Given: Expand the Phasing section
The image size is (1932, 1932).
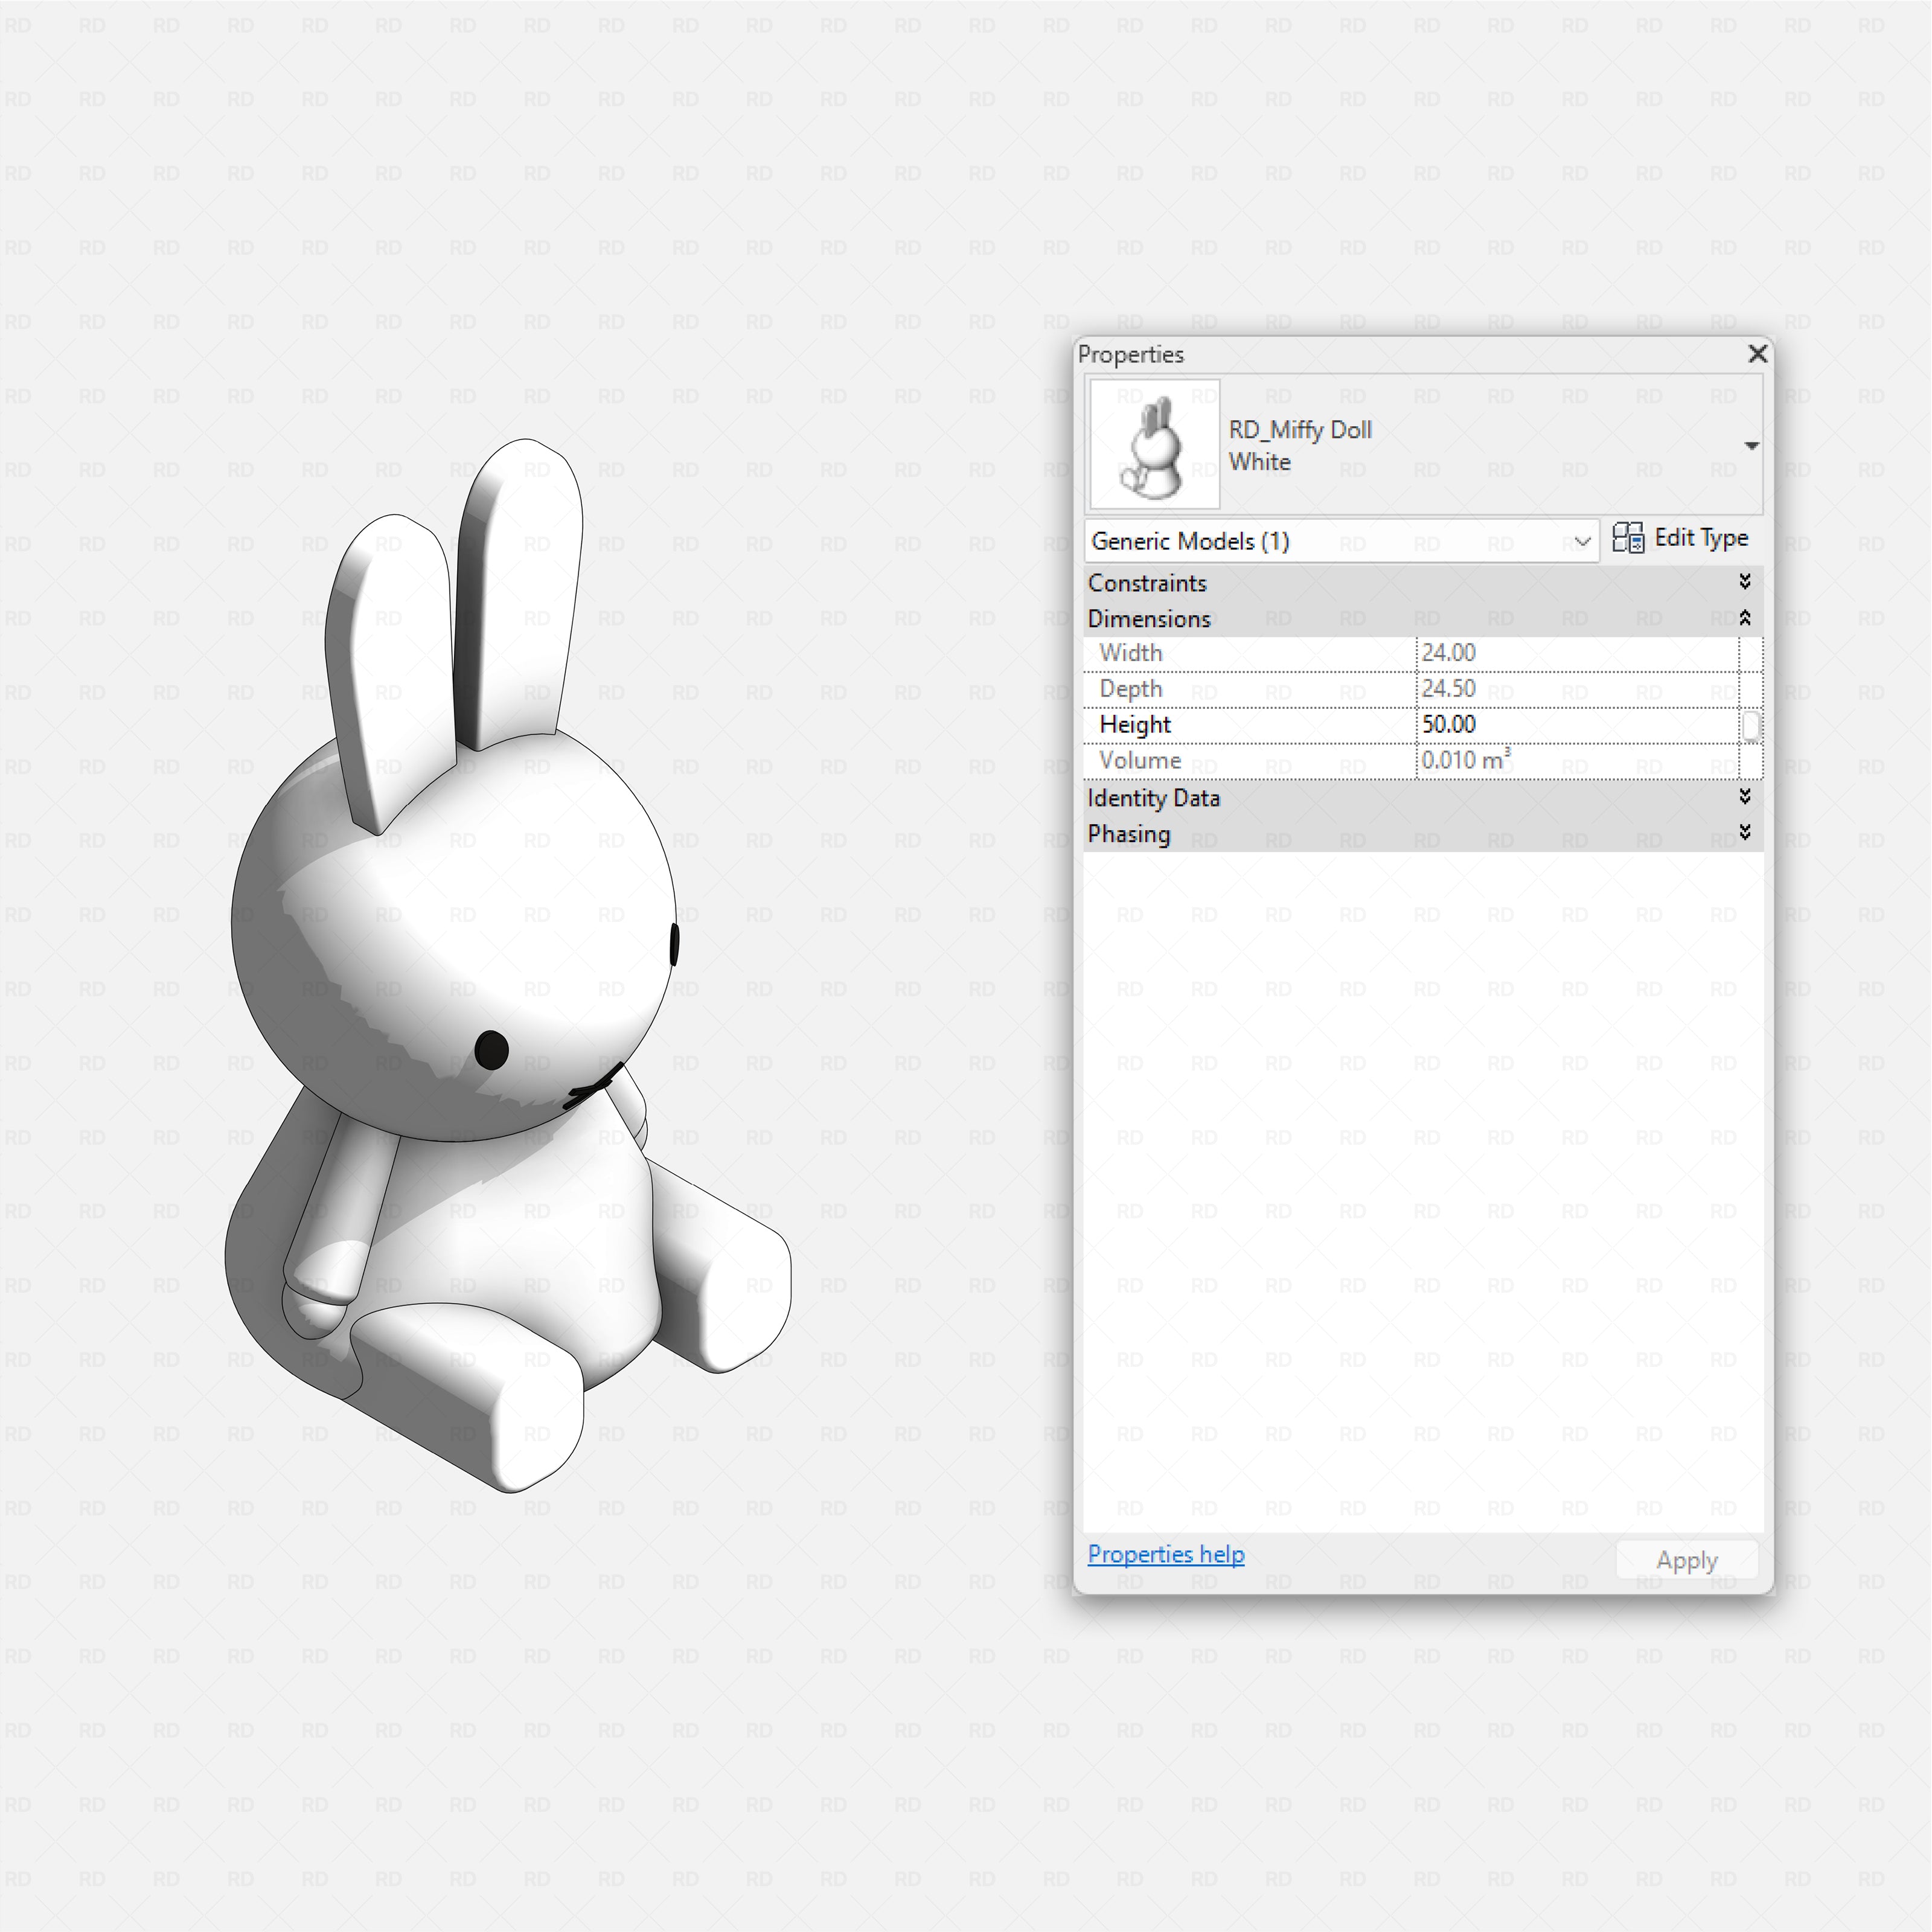Looking at the screenshot, I should (x=1745, y=833).
